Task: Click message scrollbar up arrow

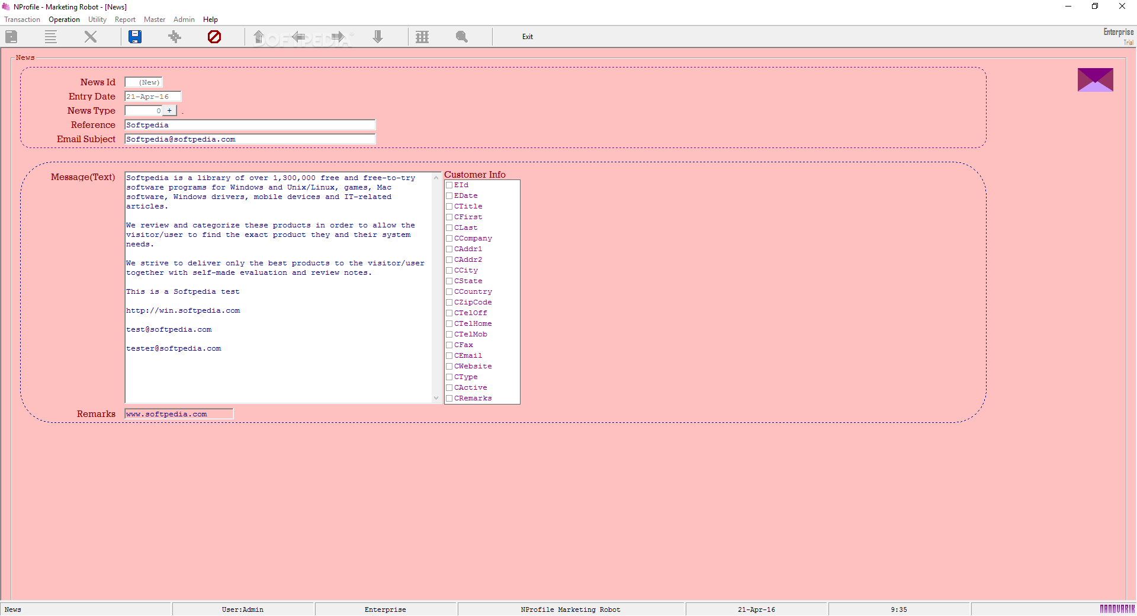Action: click(x=436, y=178)
